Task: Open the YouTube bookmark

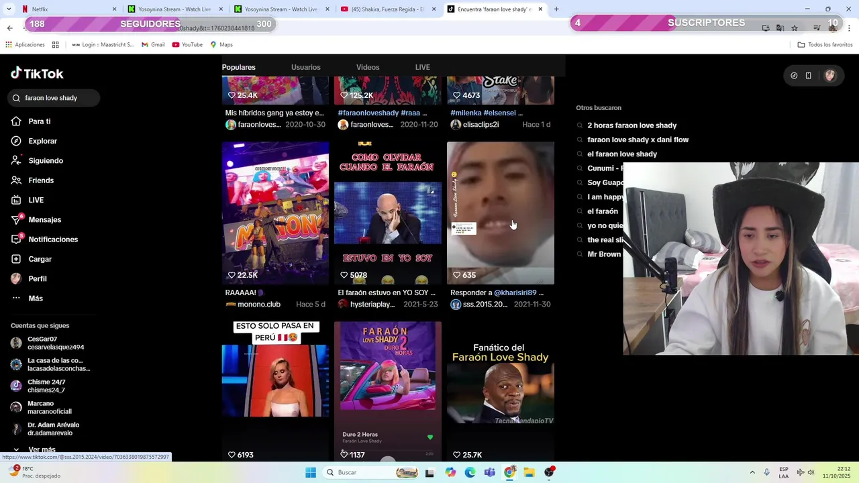Action: tap(187, 45)
